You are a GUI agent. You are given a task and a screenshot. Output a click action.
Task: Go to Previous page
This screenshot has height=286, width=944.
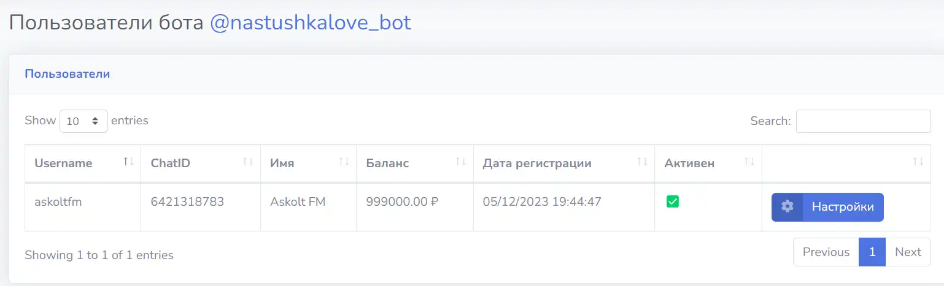(826, 252)
